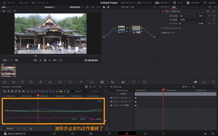218x136 pixels.
Task: Toggle the Tilt tracking checkbox
Action: click(36, 91)
